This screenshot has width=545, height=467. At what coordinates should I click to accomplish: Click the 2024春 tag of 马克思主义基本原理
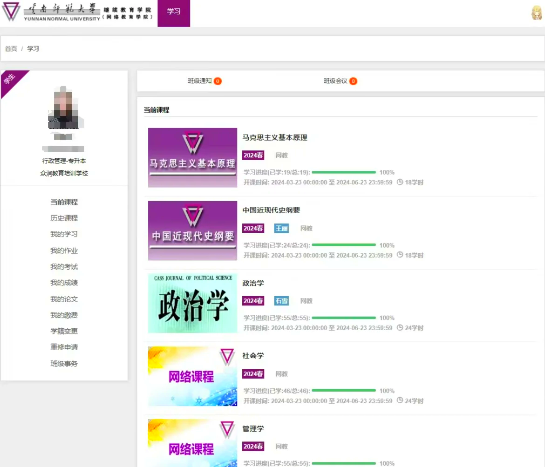(x=253, y=155)
